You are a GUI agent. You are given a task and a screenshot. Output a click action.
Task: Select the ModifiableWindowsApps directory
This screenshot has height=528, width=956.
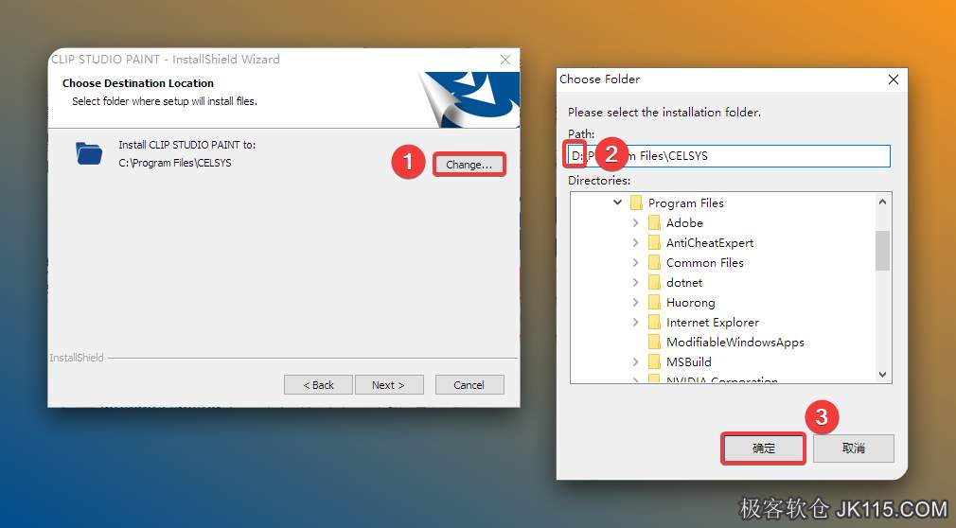[735, 343]
